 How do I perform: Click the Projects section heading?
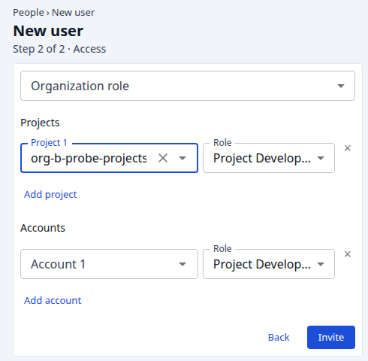[40, 123]
